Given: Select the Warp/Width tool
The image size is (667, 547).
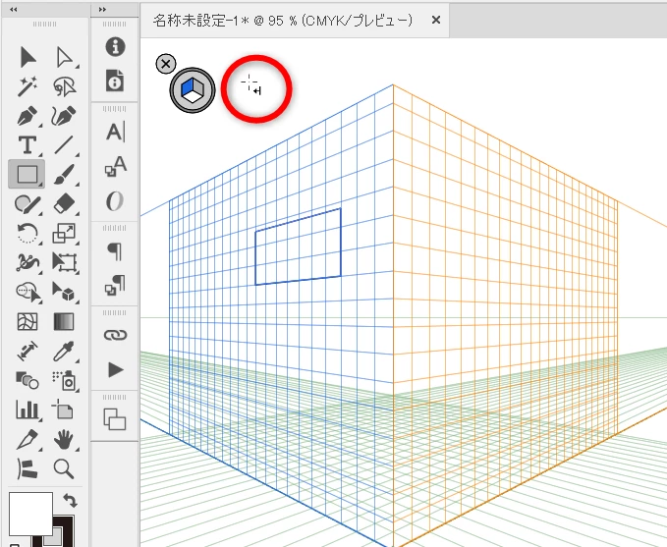Looking at the screenshot, I should coord(28,262).
